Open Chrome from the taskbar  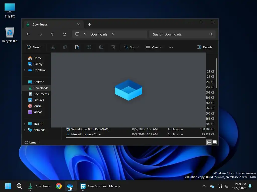(x=59, y=186)
